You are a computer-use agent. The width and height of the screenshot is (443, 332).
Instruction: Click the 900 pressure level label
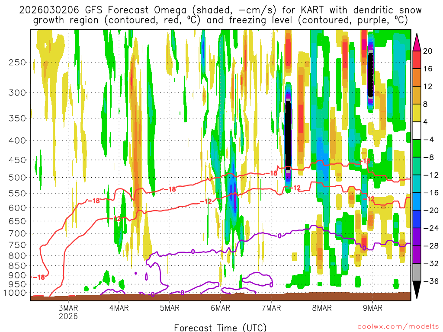17,275
